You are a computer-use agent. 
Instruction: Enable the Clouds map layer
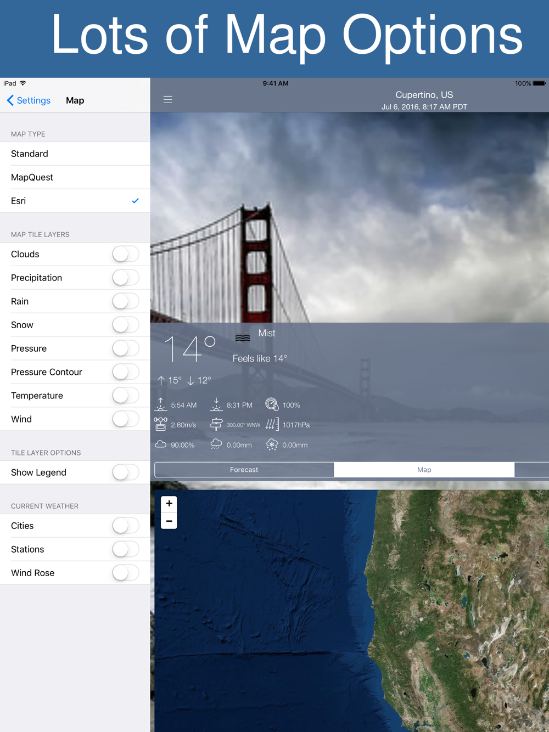[126, 254]
